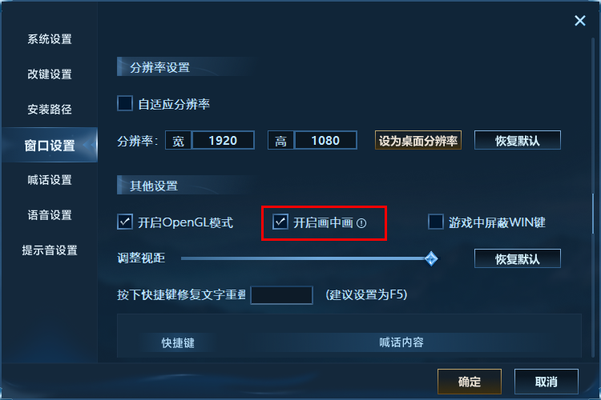This screenshot has width=601, height=400.
Task: Click into the width field showing 1920
Action: coord(223,140)
